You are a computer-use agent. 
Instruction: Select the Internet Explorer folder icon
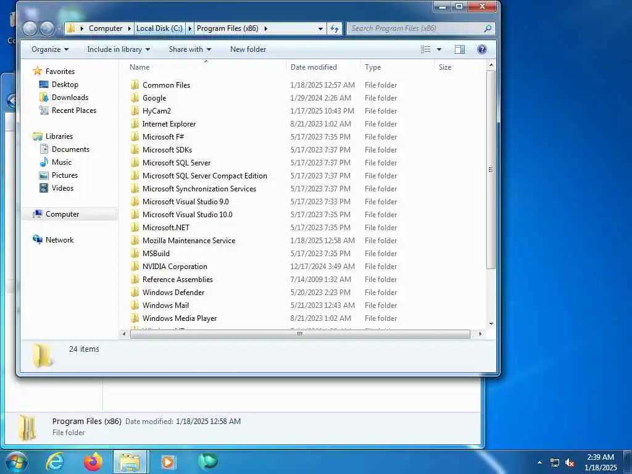pos(135,123)
